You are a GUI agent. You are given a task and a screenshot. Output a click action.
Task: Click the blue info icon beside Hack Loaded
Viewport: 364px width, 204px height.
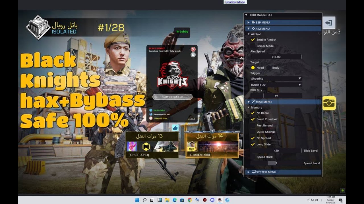[151, 110]
